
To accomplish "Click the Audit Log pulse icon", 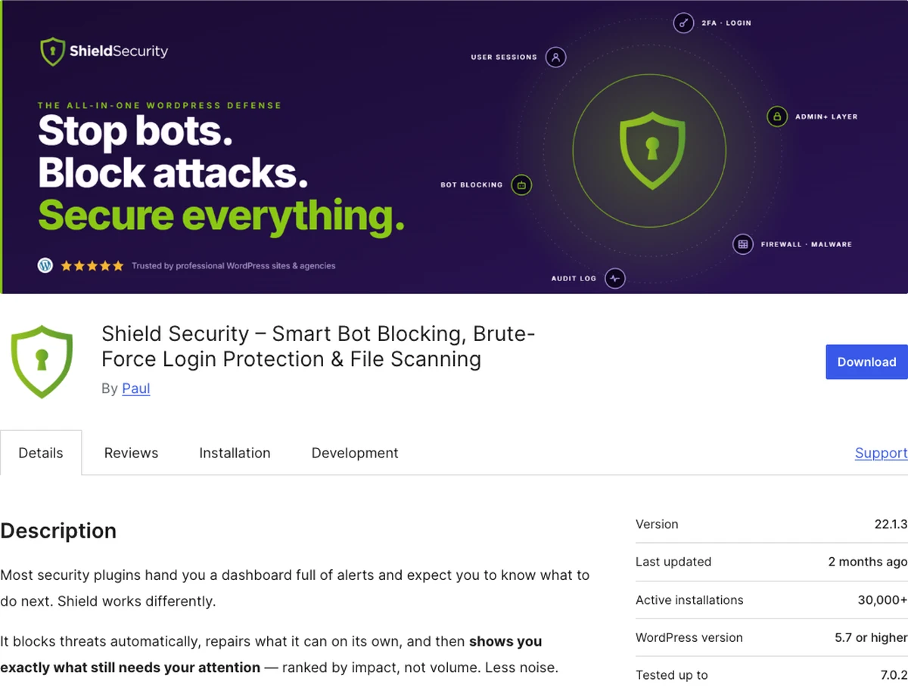I will [615, 278].
